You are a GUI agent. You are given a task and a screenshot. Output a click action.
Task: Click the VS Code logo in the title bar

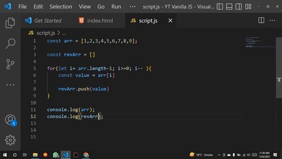click(x=7, y=7)
